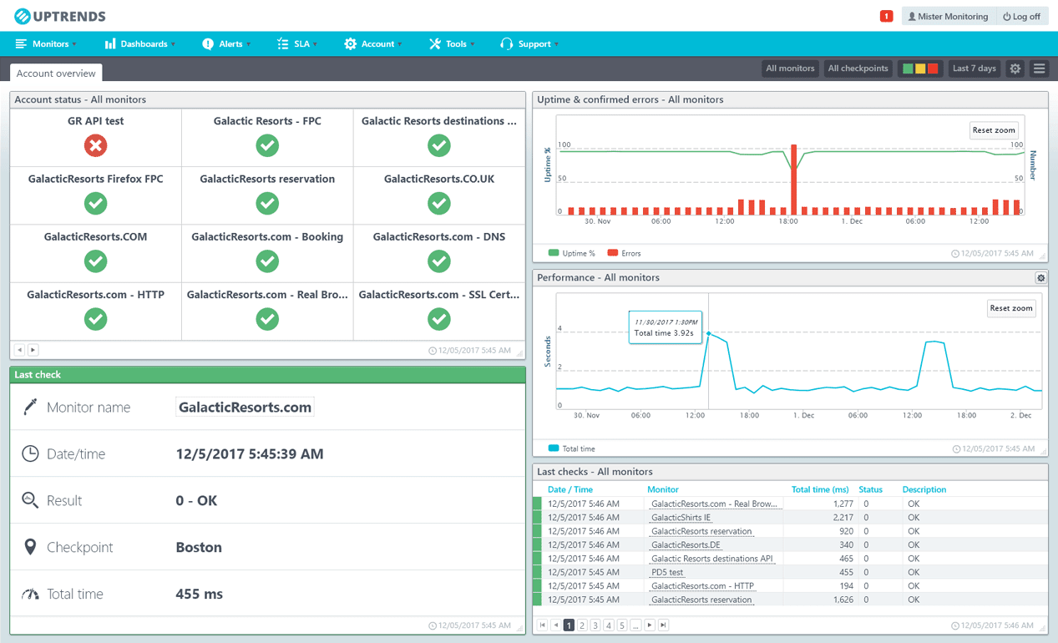Image resolution: width=1058 pixels, height=643 pixels.
Task: Open the Monitors menu
Action: click(46, 44)
